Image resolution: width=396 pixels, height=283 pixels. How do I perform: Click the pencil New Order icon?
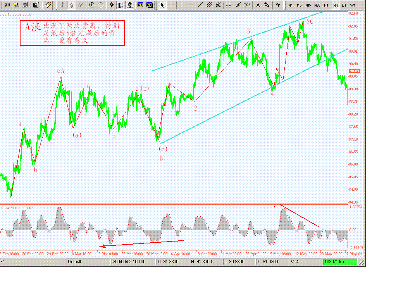[x=48, y=5]
